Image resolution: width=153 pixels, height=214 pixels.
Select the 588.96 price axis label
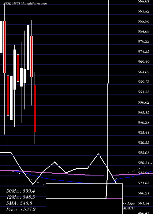coord(143,21)
